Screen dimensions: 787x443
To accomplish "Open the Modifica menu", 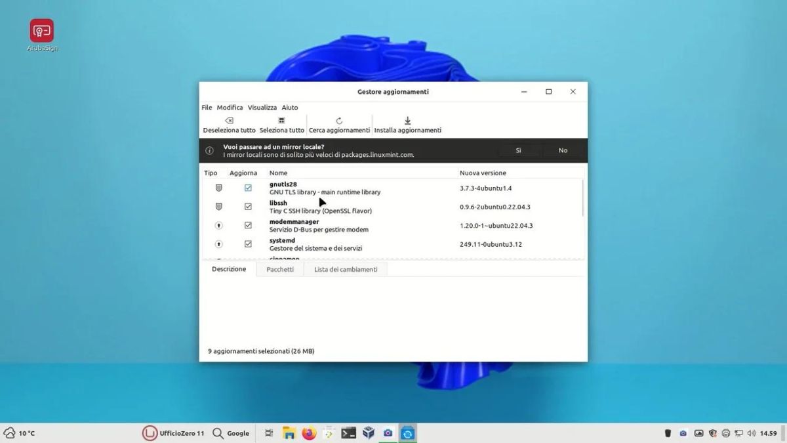I will click(230, 108).
